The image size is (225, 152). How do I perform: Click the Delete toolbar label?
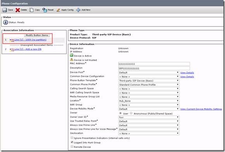[24, 10]
